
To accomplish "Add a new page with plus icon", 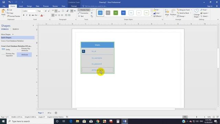I will [56, 113].
